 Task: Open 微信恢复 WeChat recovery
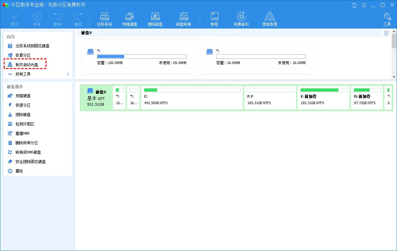(x=270, y=18)
